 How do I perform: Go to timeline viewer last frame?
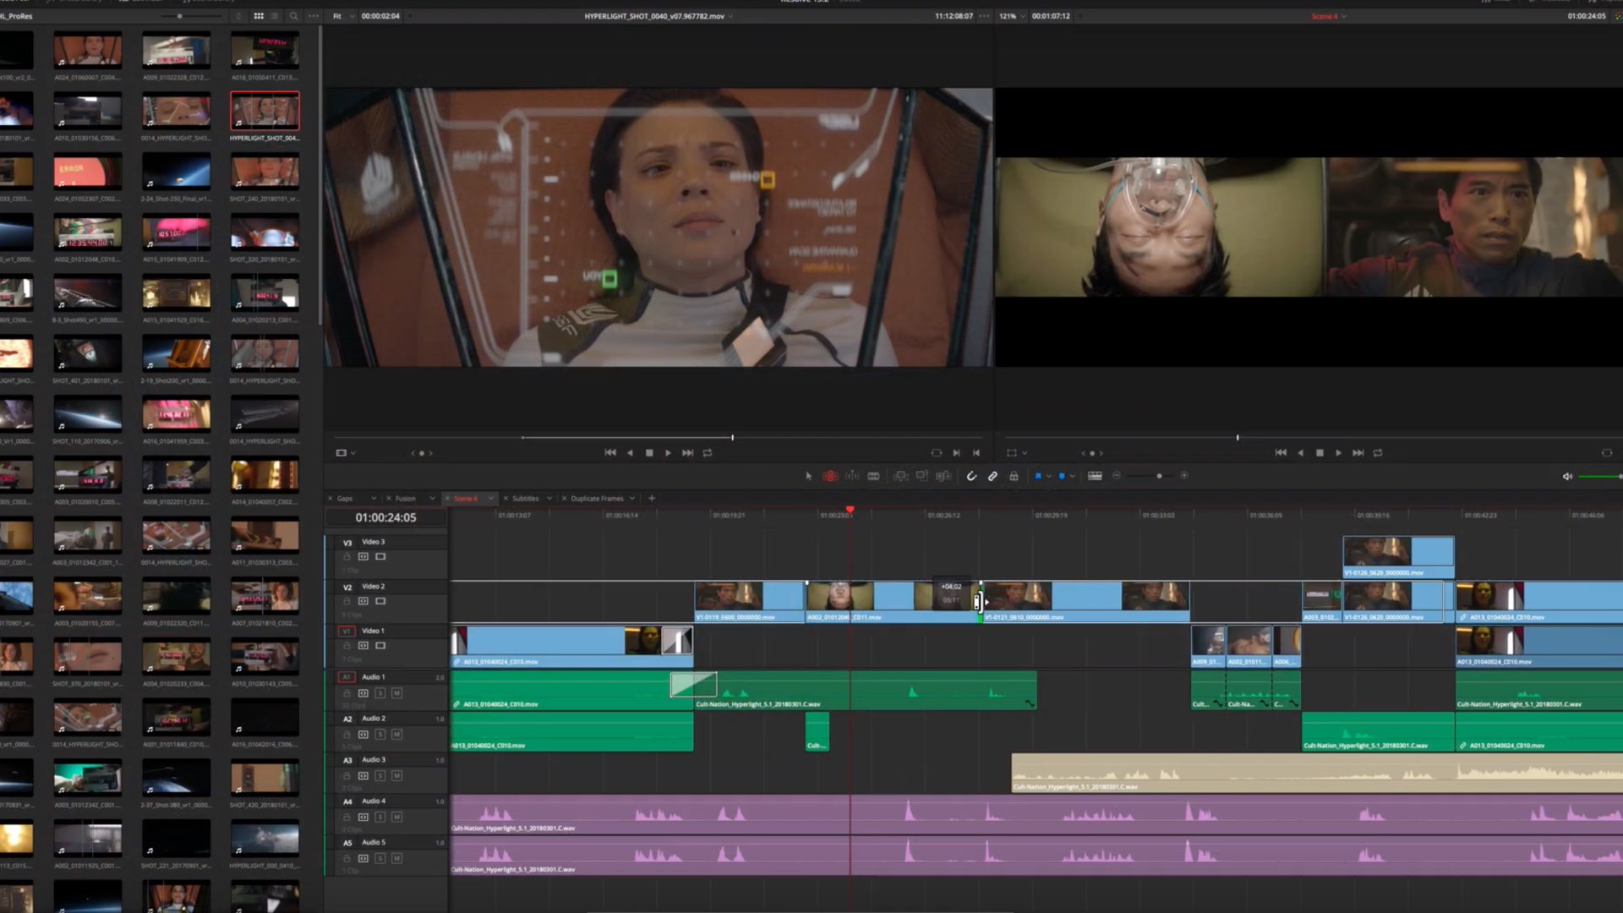coord(1358,453)
